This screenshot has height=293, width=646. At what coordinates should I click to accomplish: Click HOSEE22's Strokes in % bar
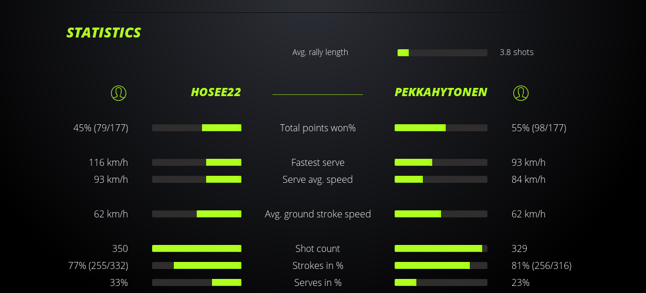(197, 265)
